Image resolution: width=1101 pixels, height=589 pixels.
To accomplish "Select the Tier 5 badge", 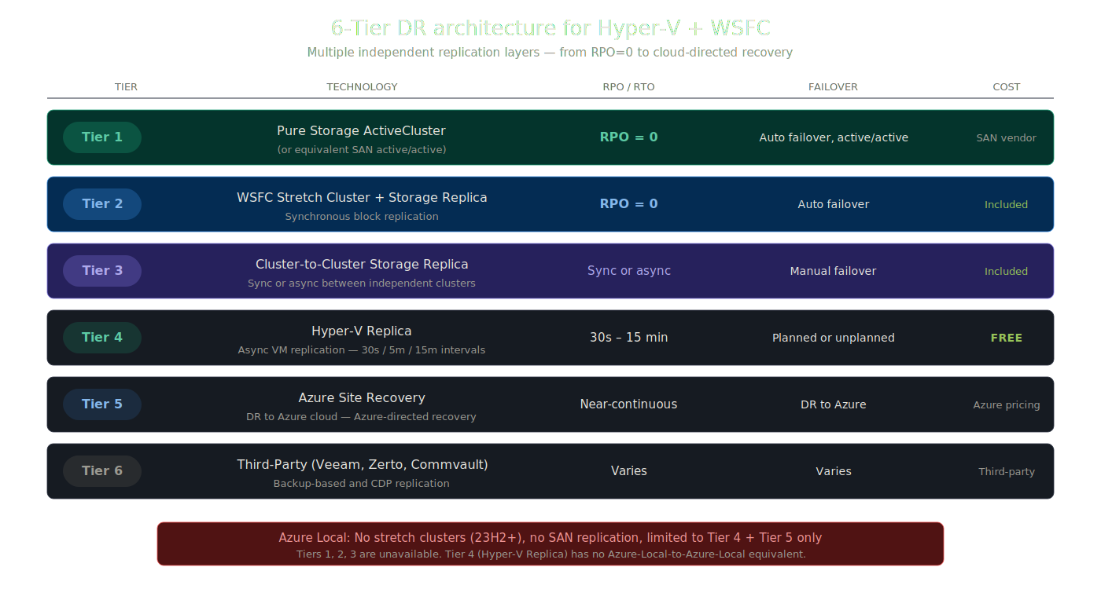I will (x=102, y=404).
